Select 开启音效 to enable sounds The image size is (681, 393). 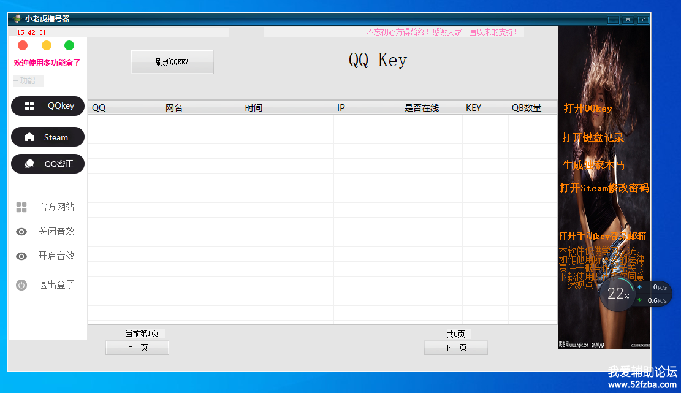[56, 256]
